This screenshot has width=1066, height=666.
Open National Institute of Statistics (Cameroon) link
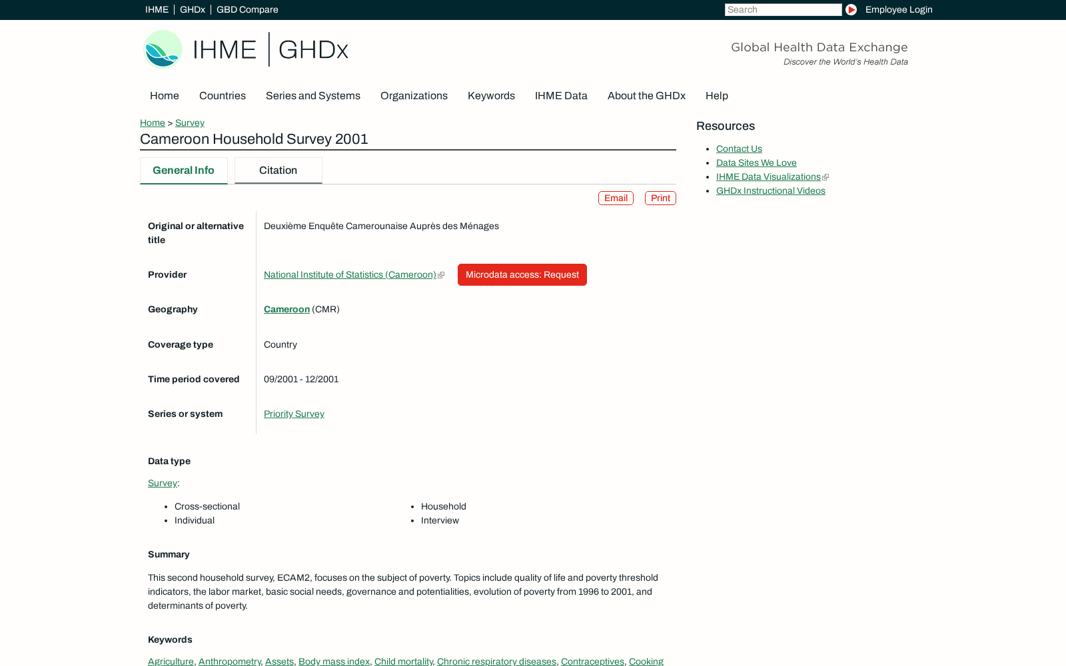click(350, 274)
